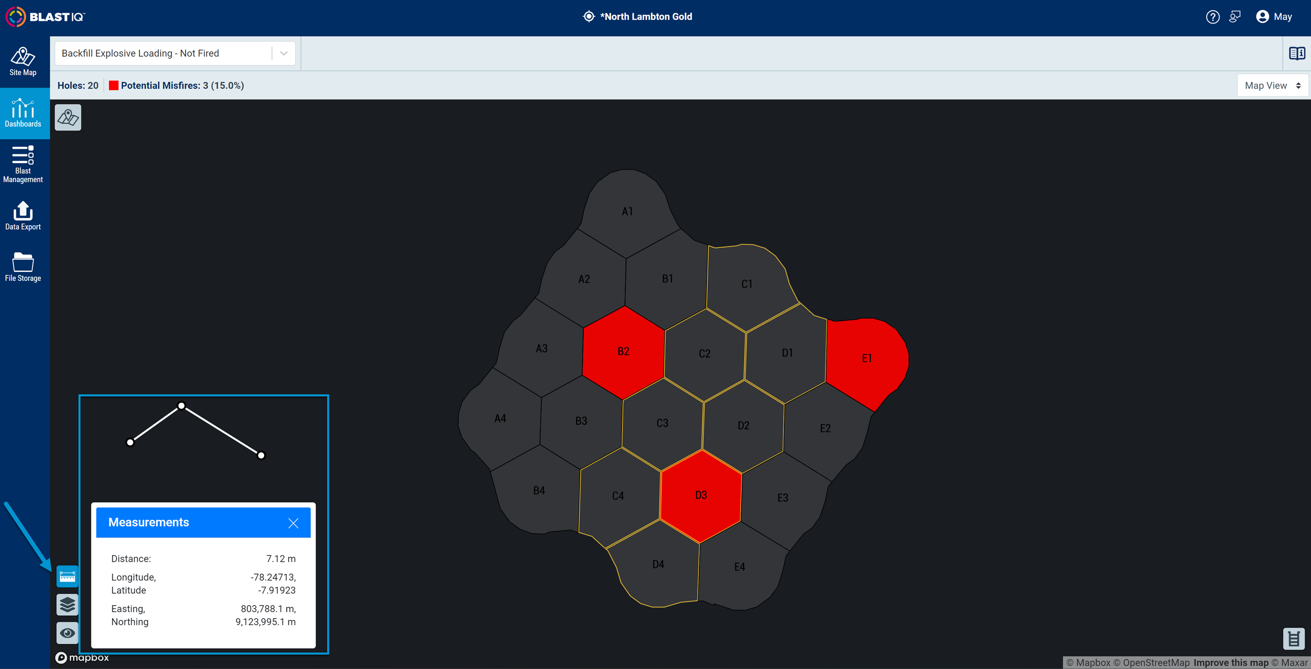
Task: Click the dashboard dropdown chevron arrow
Action: point(284,53)
